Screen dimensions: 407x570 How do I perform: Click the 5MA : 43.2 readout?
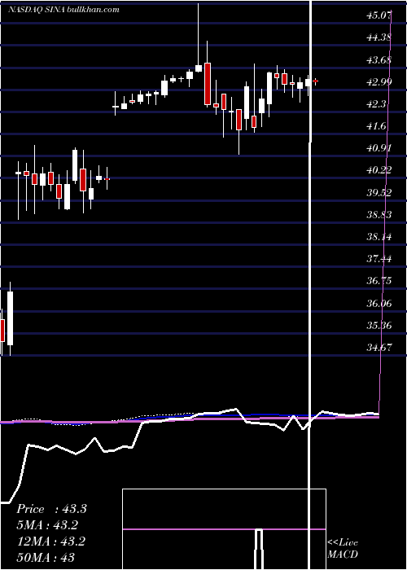click(x=47, y=525)
